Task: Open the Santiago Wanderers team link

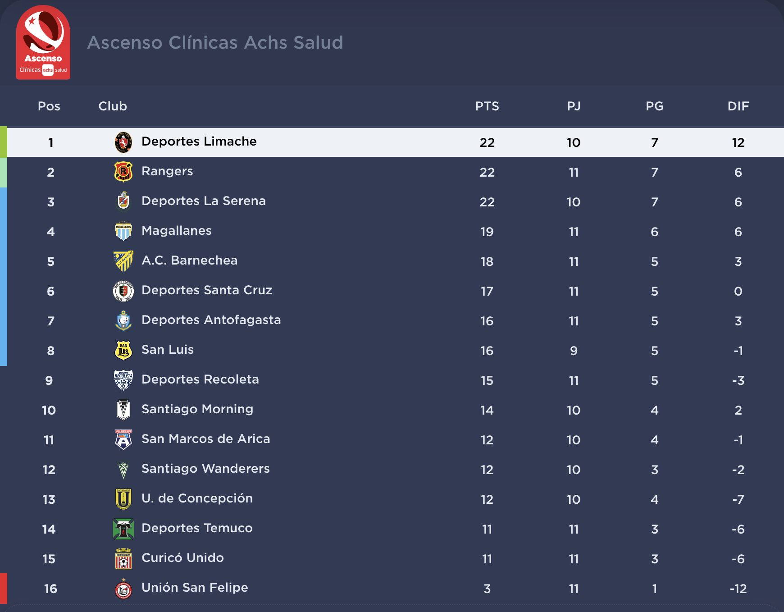Action: pos(205,469)
